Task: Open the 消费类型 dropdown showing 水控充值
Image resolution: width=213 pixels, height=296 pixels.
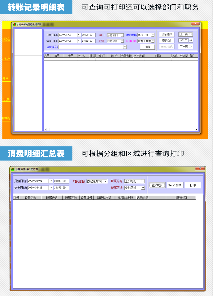Action: click(x=153, y=35)
